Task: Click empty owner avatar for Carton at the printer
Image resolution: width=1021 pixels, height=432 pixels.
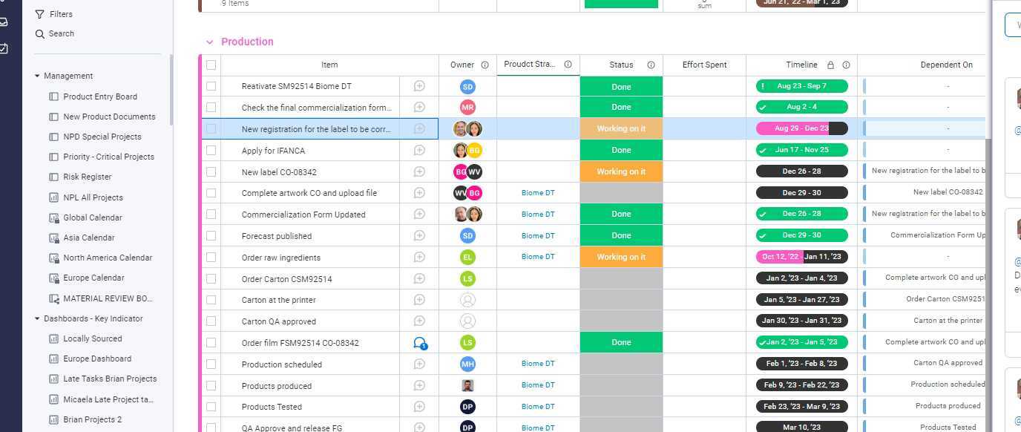Action: pos(467,300)
